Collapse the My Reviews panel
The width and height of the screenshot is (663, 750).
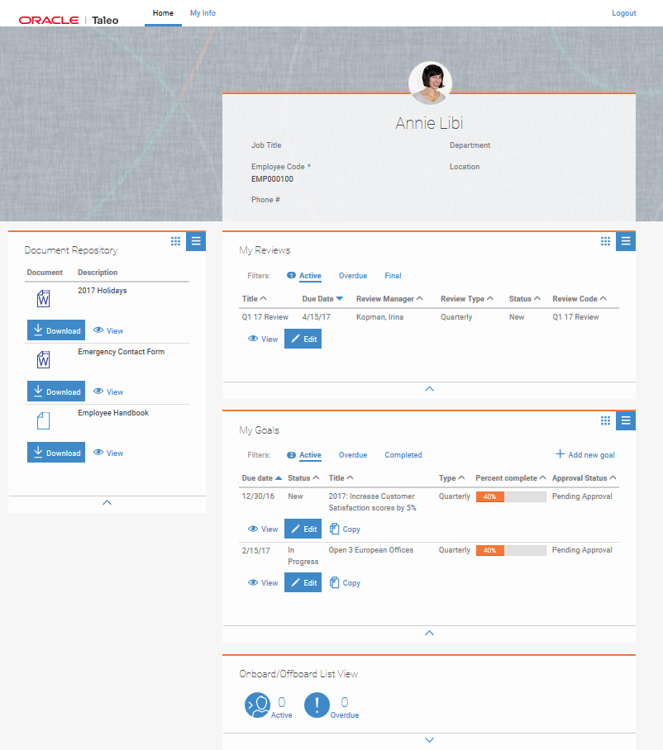click(x=429, y=389)
